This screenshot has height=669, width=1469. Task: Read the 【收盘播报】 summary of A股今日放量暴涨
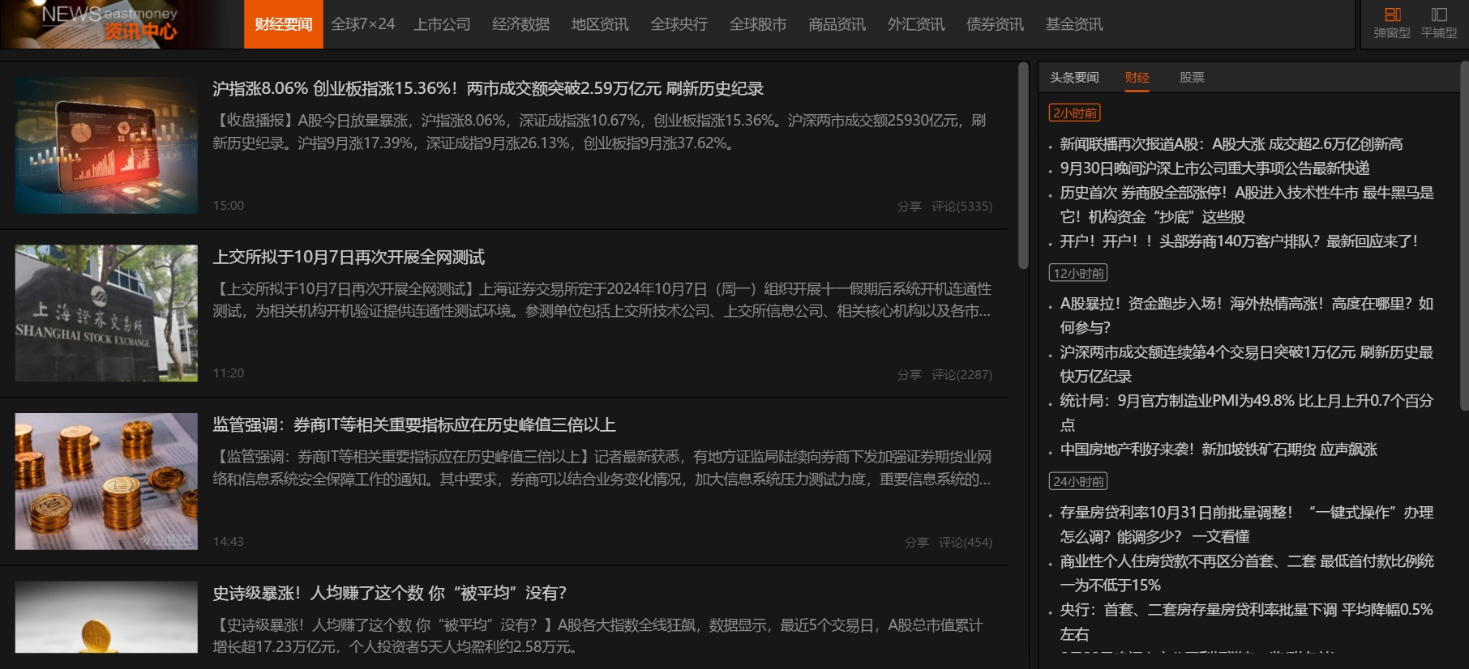coord(599,132)
